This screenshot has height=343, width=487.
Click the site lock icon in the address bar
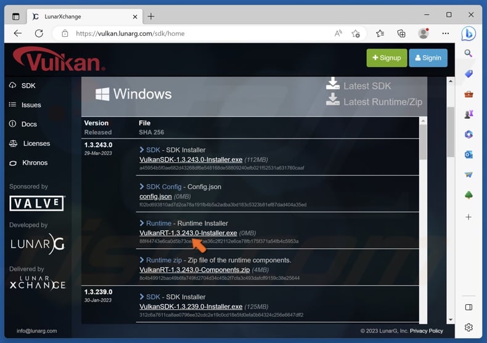pos(65,33)
